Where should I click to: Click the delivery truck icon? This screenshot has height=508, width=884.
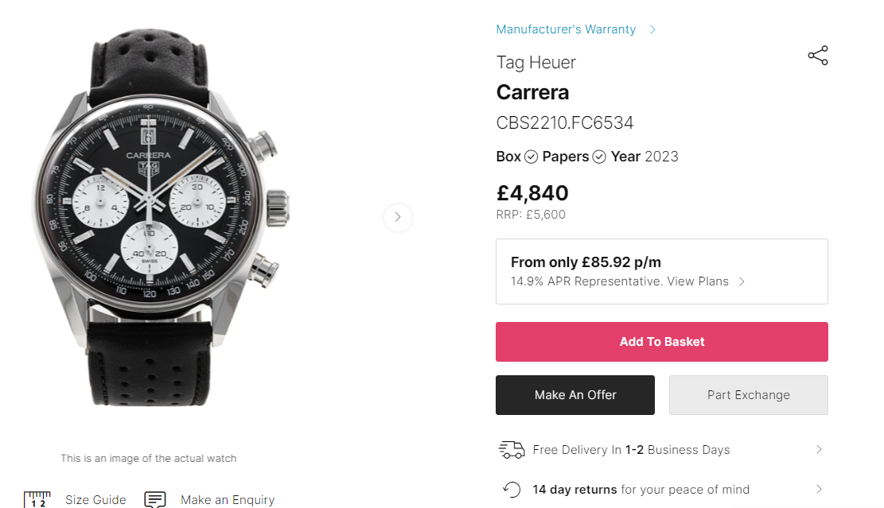(x=512, y=450)
